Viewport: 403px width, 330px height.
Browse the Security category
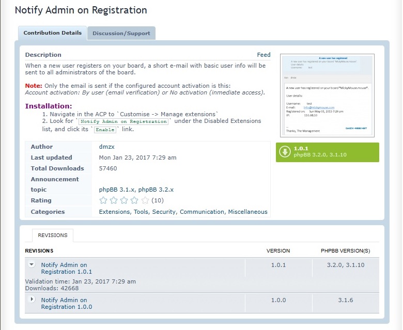[164, 212]
